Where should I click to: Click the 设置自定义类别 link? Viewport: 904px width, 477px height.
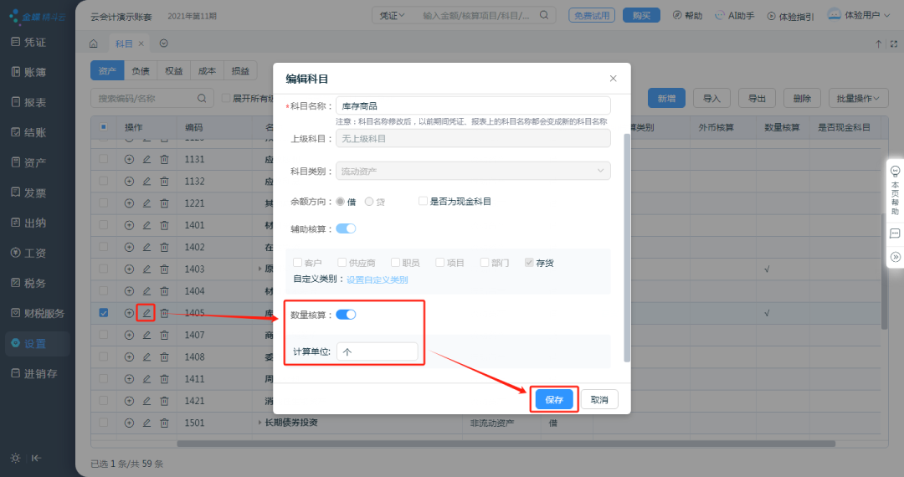[x=377, y=280]
